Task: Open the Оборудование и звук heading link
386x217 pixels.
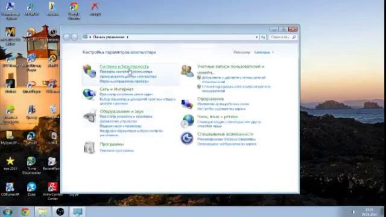Action: (121, 111)
